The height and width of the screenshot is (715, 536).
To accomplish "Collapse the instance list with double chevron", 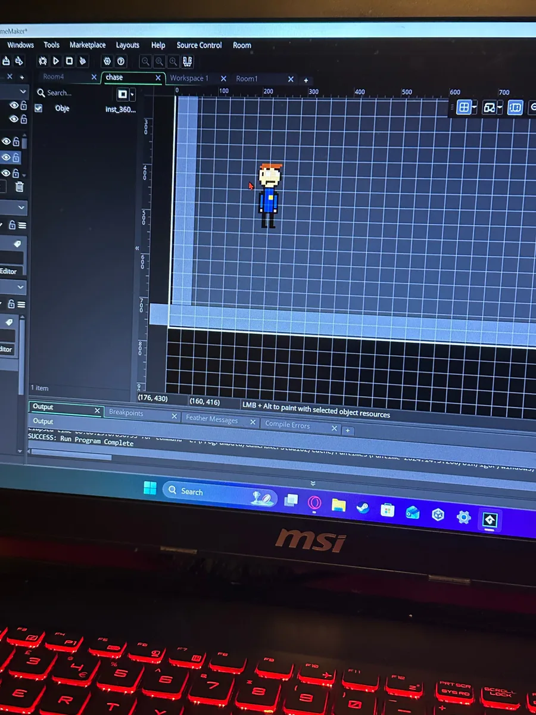I will click(138, 248).
